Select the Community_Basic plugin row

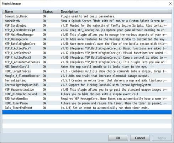[87, 16]
